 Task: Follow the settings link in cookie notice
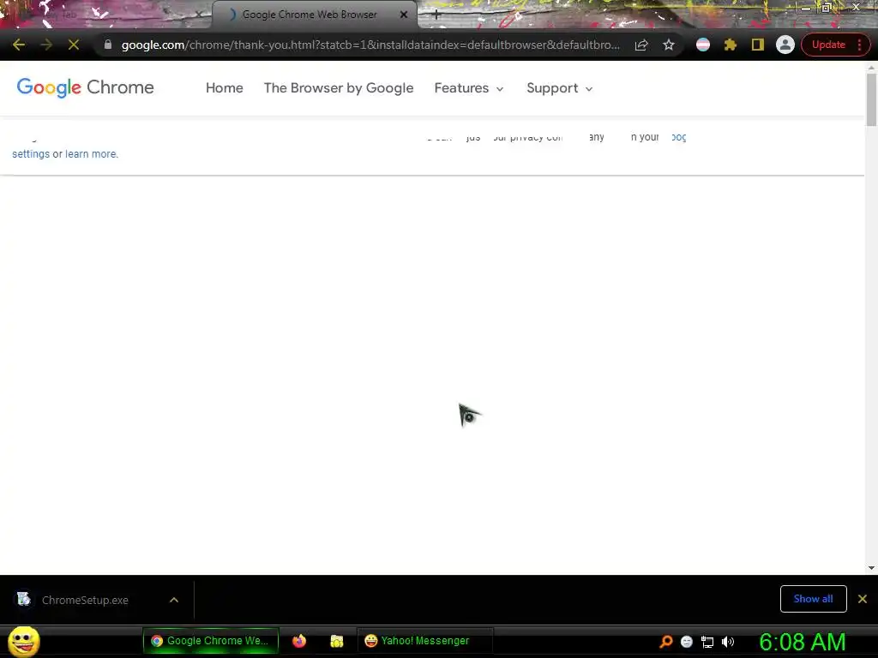(x=31, y=154)
